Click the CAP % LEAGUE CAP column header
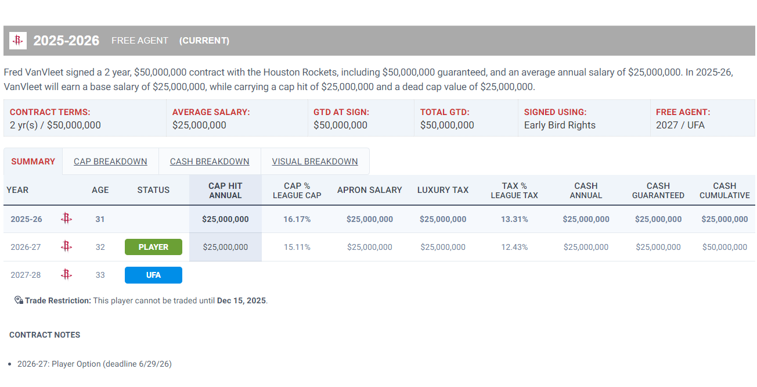 click(x=297, y=191)
